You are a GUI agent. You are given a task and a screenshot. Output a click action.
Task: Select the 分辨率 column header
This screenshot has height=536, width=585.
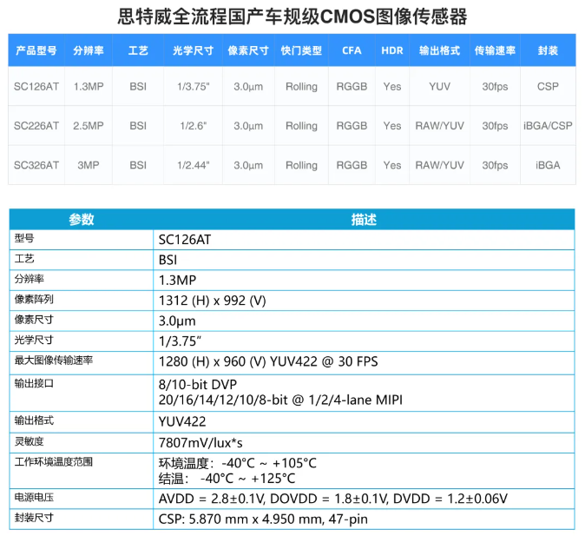[89, 51]
